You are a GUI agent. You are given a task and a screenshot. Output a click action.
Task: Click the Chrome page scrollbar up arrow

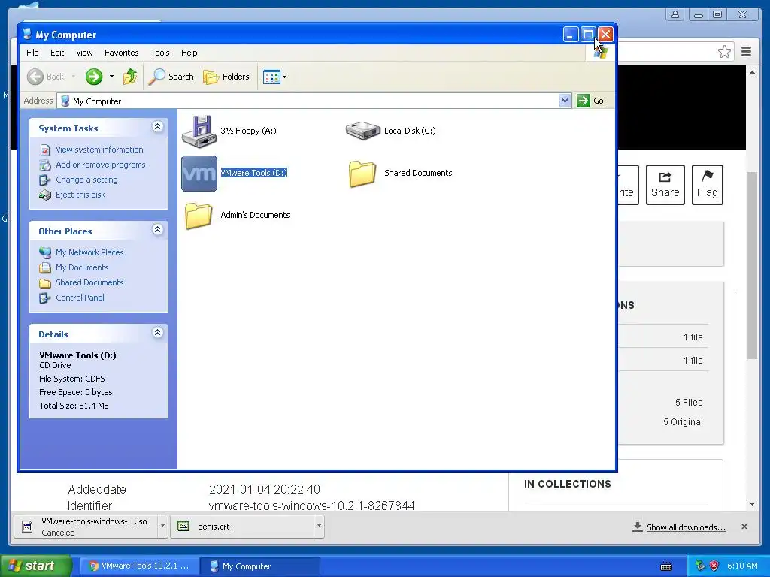pos(752,72)
